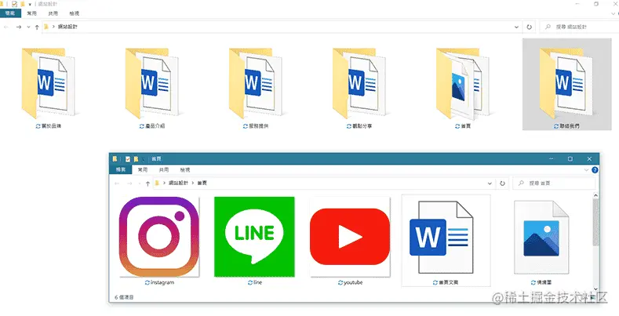Open 常用 tab in the 首頁 window

pos(143,169)
